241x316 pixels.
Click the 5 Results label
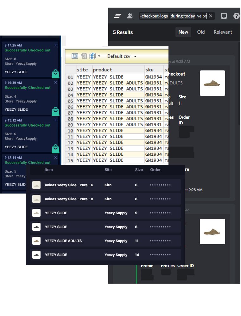[x=123, y=32]
